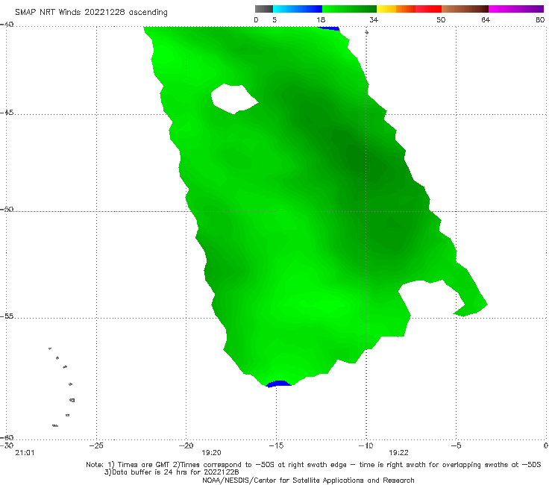Viewport: 552px width, 485px height.
Task: Click the longitude label '-5'
Action: (x=456, y=445)
